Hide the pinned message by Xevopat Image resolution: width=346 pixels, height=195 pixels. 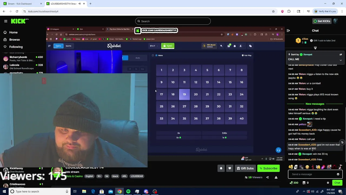pyautogui.click(x=341, y=54)
